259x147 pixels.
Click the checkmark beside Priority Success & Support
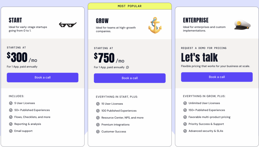[185, 124]
